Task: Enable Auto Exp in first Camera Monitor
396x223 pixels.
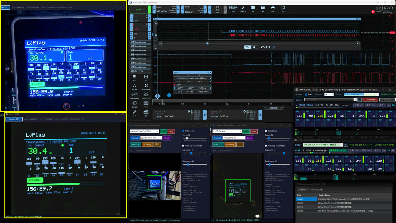Action: pyautogui.click(x=183, y=146)
